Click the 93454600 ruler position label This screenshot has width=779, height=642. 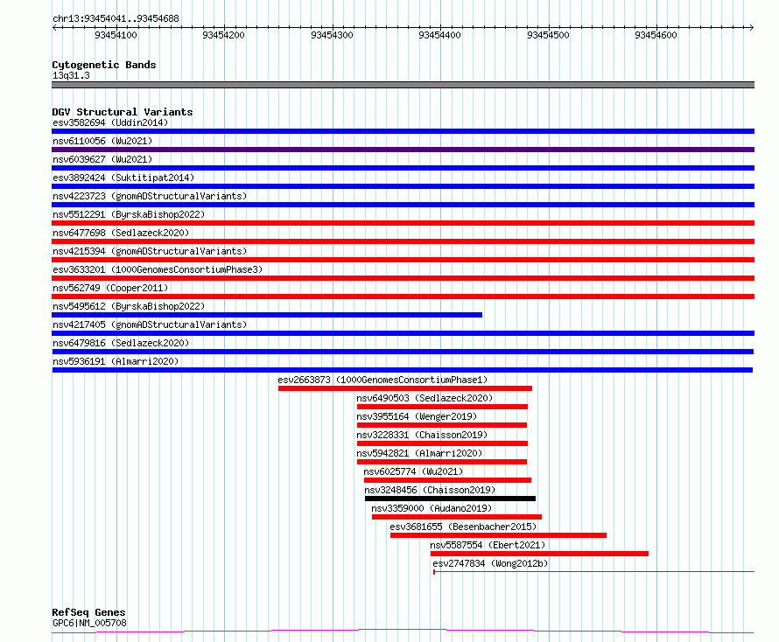656,35
